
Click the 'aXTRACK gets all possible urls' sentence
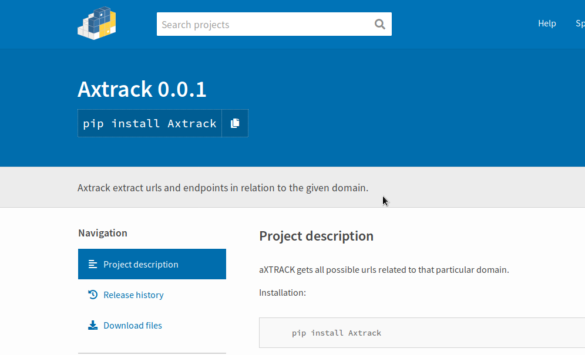[384, 269]
